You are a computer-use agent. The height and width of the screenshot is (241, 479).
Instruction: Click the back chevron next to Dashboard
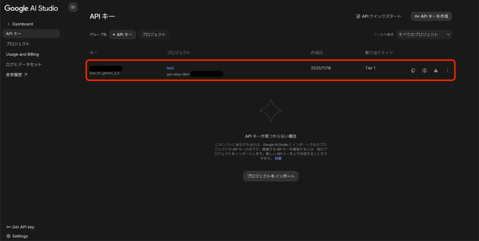pyautogui.click(x=8, y=24)
